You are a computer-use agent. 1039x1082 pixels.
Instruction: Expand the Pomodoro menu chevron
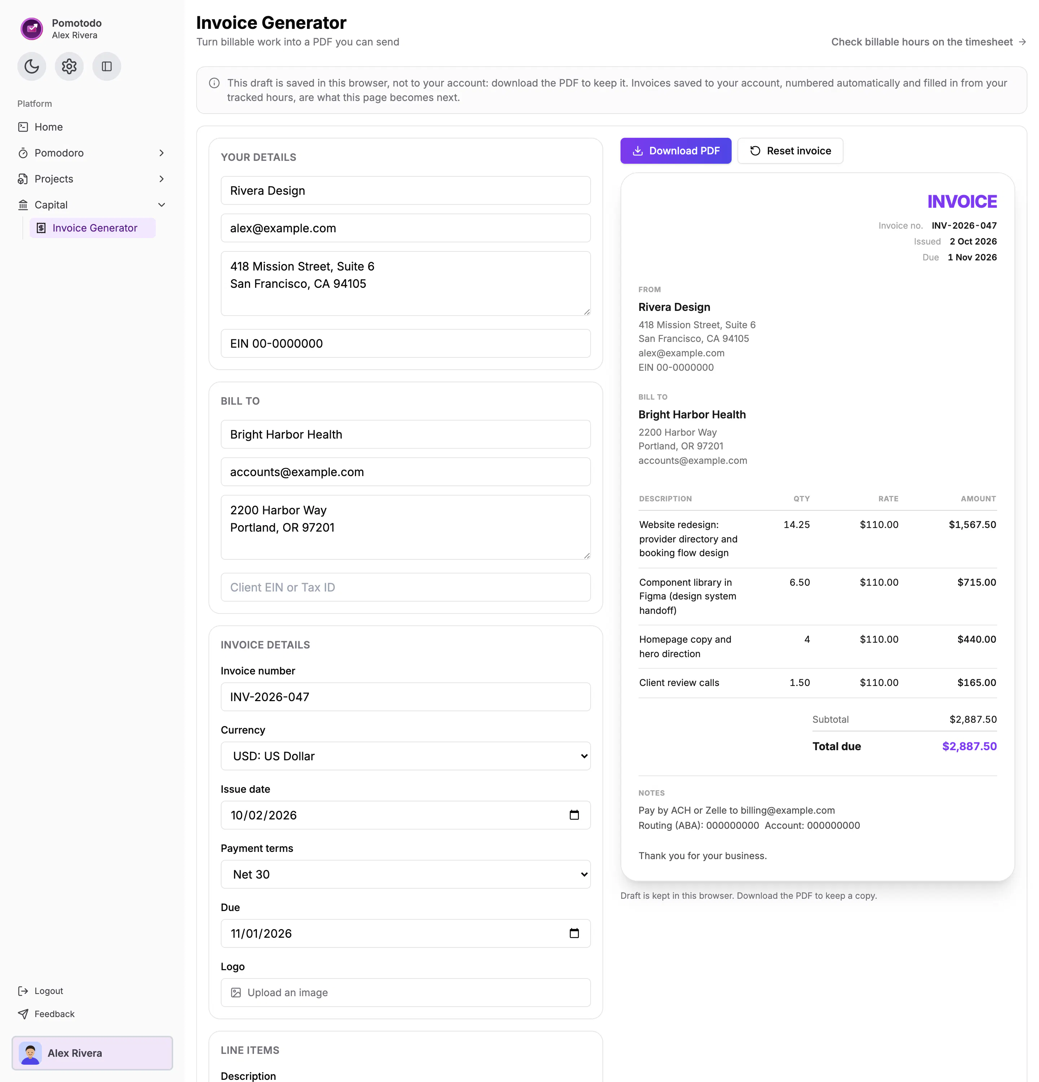(161, 153)
